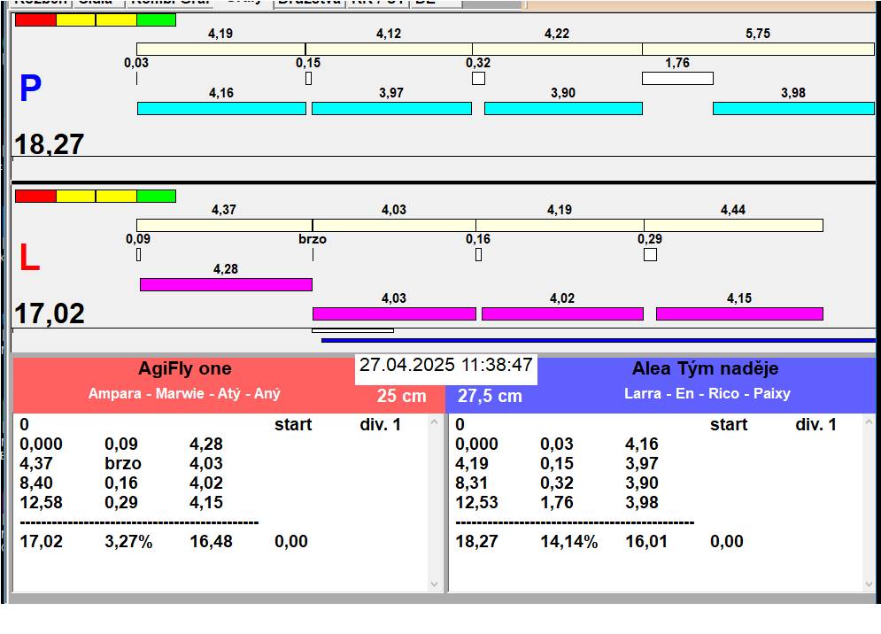The image size is (881, 634).
Task: Select the first yellow light in lane P
Action: [x=75, y=19]
